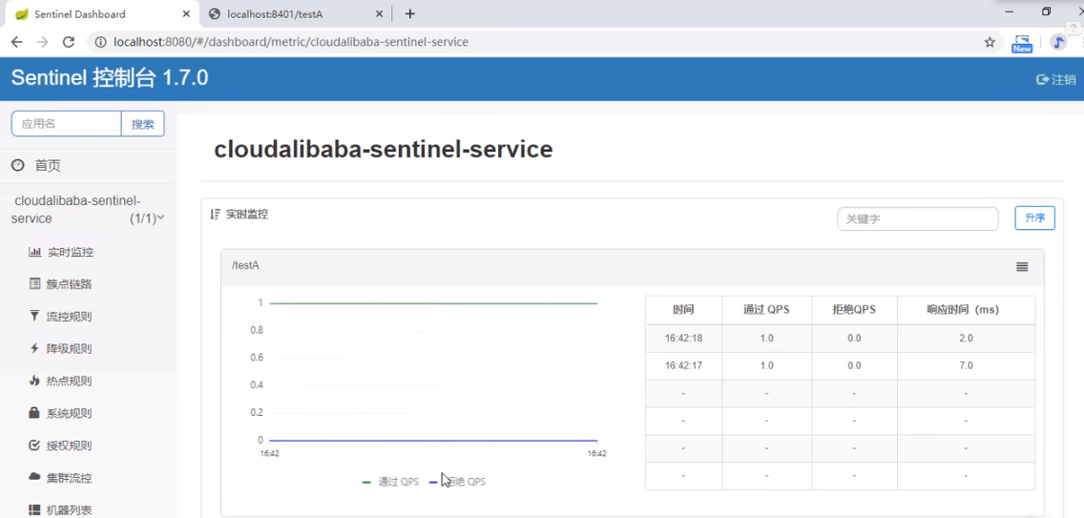Focus the 关键字 keyword filter field
Screen dimensions: 1084x518
click(917, 218)
